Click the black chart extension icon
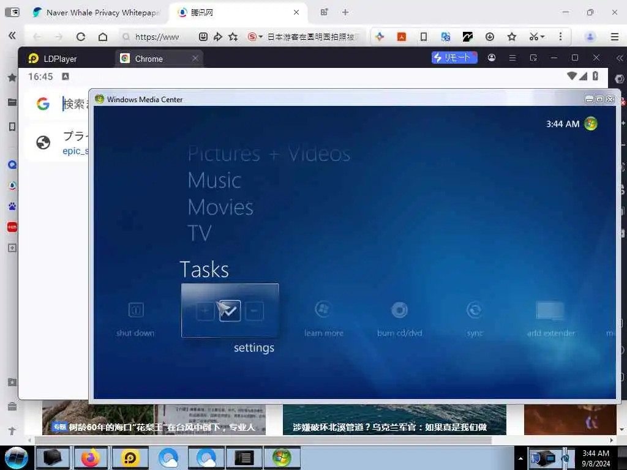The width and height of the screenshot is (627, 470). [x=467, y=37]
